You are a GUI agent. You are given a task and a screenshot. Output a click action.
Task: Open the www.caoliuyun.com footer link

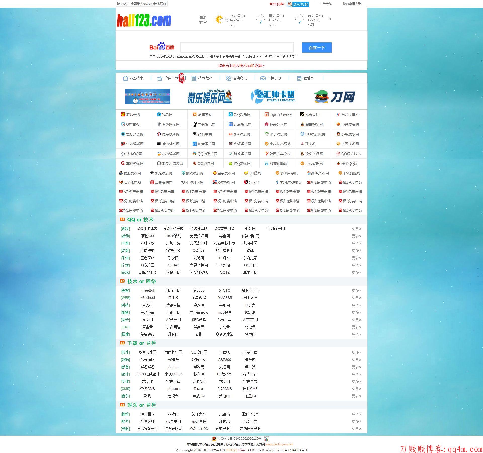(x=279, y=444)
